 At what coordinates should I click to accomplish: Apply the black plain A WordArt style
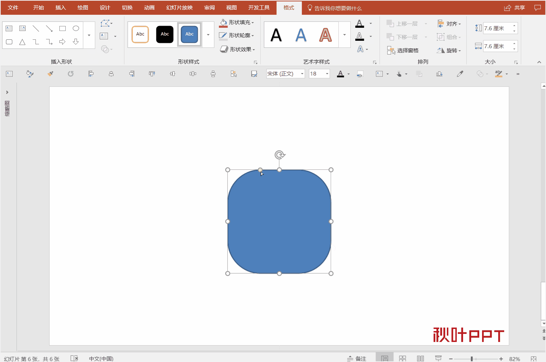click(276, 35)
